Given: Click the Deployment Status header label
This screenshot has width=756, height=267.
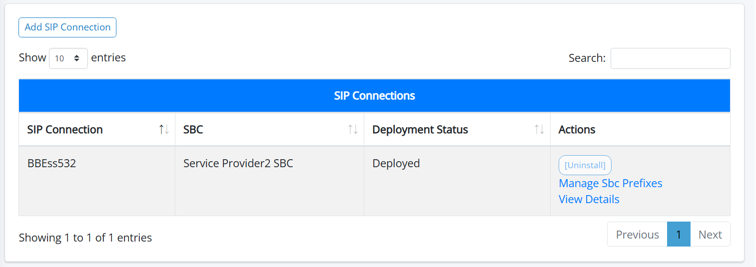Looking at the screenshot, I should (420, 130).
